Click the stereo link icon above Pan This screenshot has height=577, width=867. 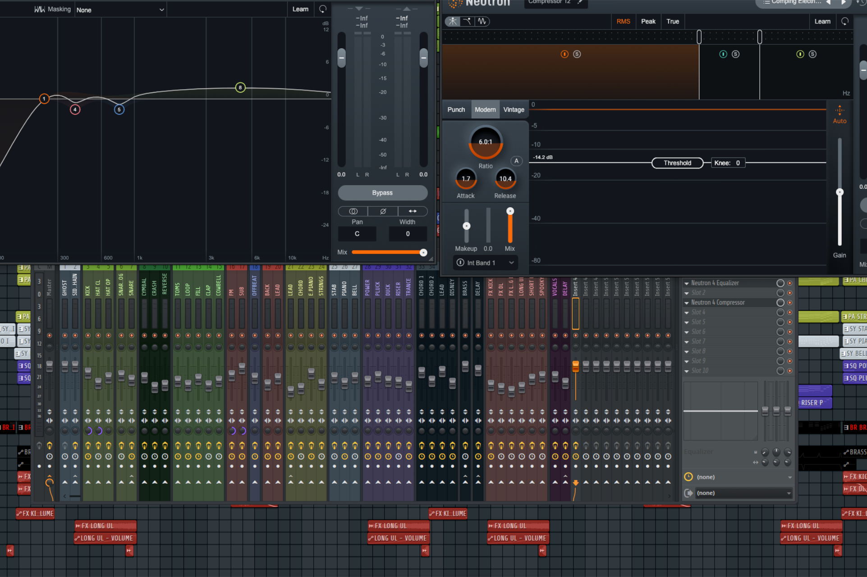(353, 211)
